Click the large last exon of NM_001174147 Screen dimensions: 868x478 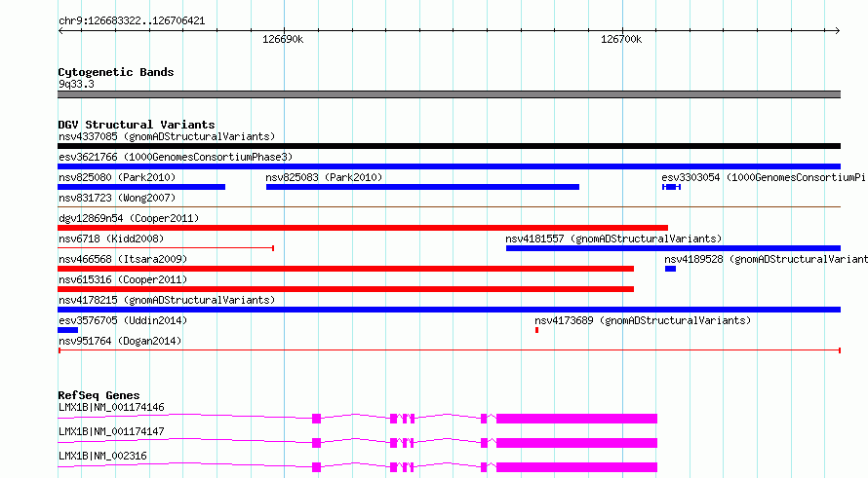coord(576,443)
